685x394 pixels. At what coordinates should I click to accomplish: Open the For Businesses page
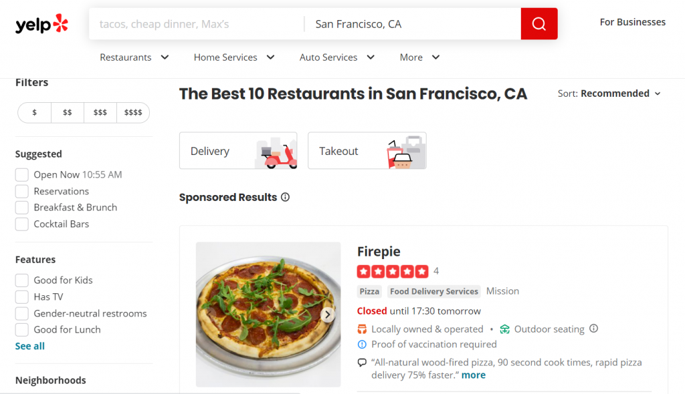(x=632, y=22)
